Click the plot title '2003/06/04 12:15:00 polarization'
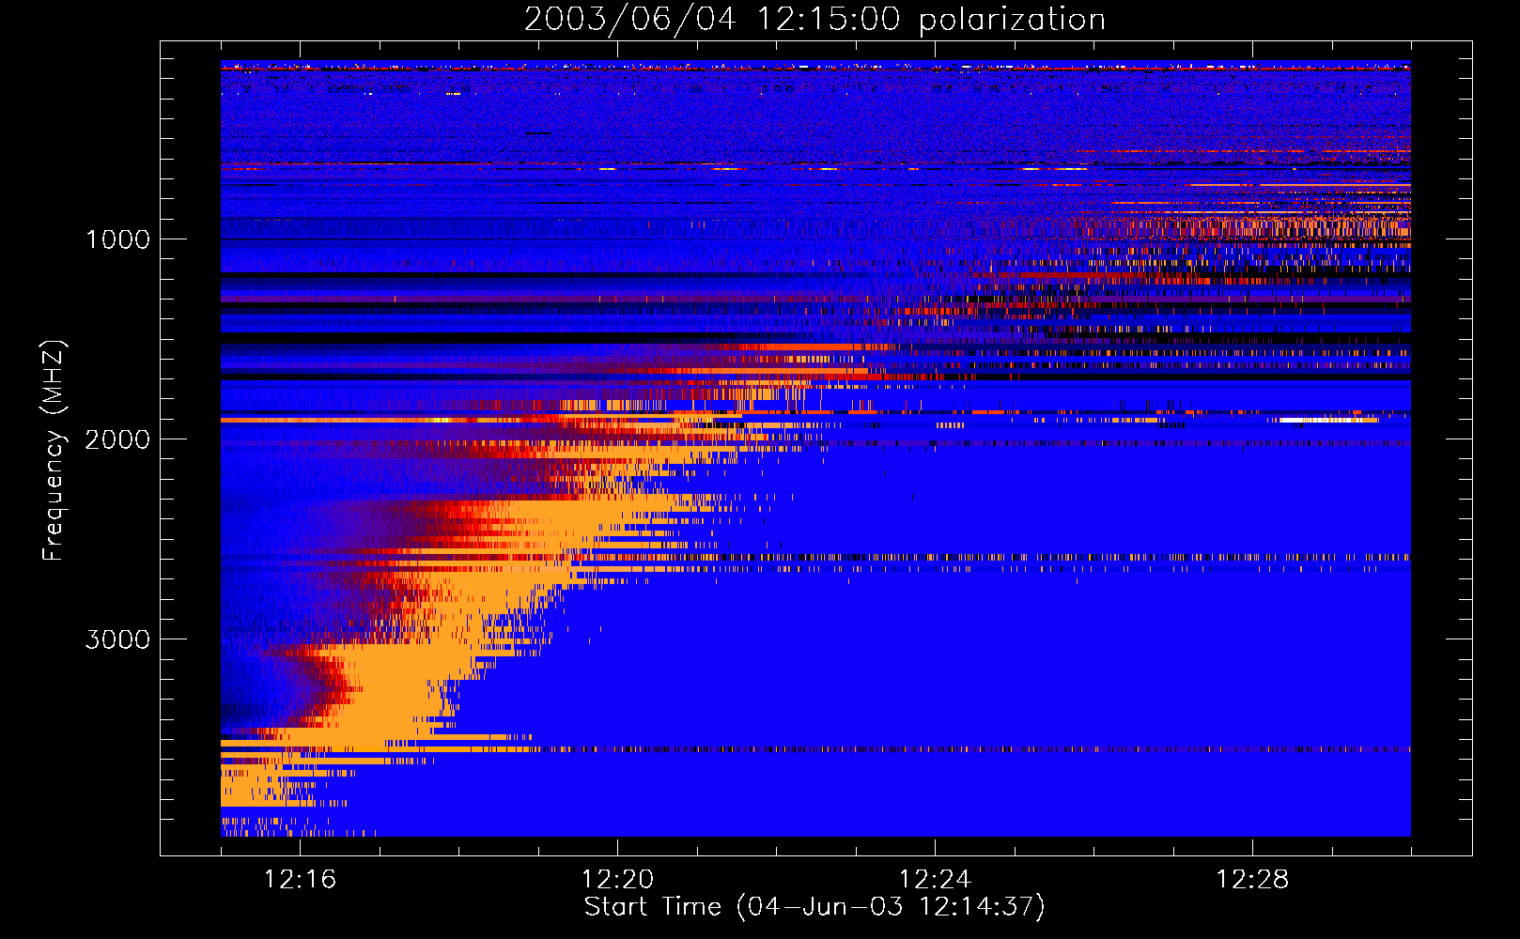Image resolution: width=1520 pixels, height=939 pixels. [814, 19]
